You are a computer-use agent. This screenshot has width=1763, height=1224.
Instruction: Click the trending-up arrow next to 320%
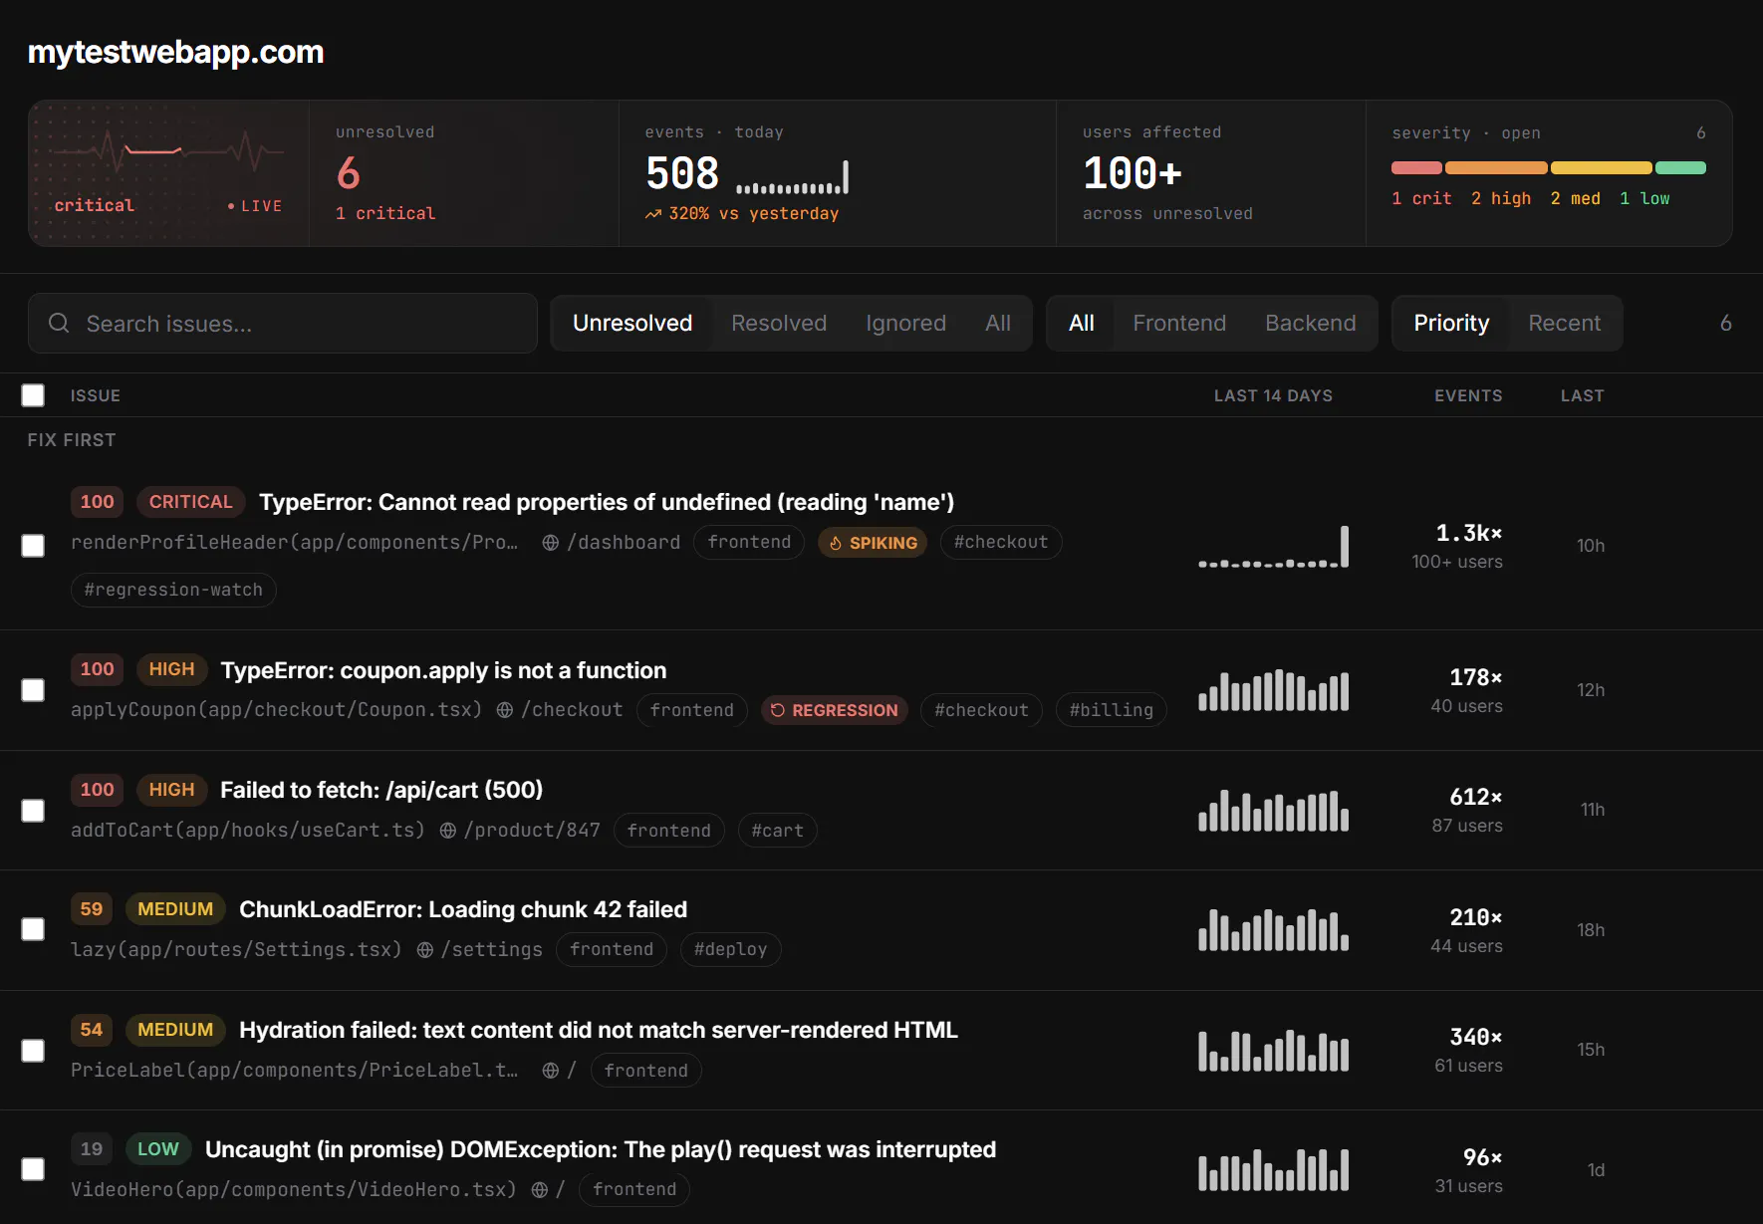tap(653, 214)
